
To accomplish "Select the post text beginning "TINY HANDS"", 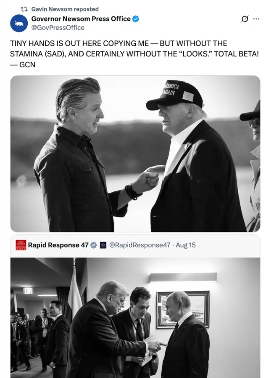I will pos(134,54).
